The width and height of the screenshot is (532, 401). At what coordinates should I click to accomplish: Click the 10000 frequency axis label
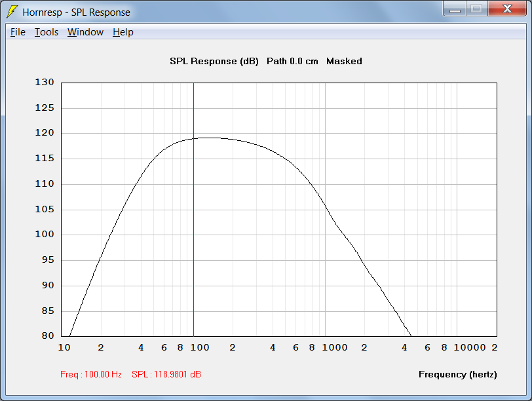pyautogui.click(x=470, y=347)
